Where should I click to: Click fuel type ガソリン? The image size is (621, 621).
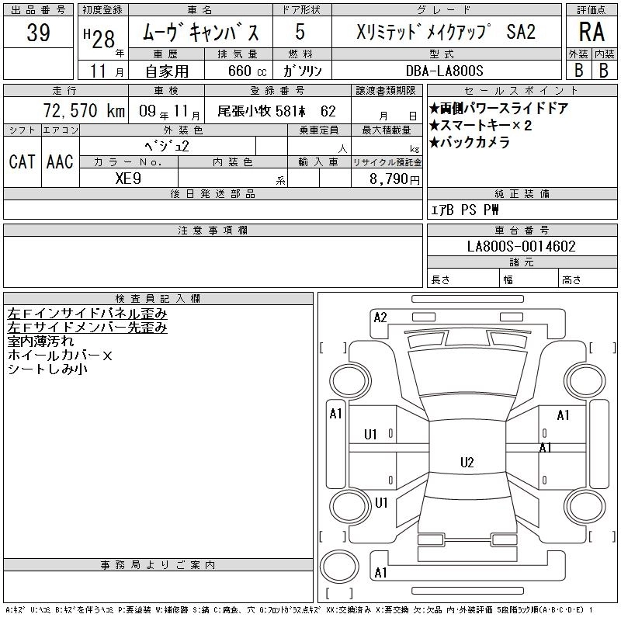(302, 71)
